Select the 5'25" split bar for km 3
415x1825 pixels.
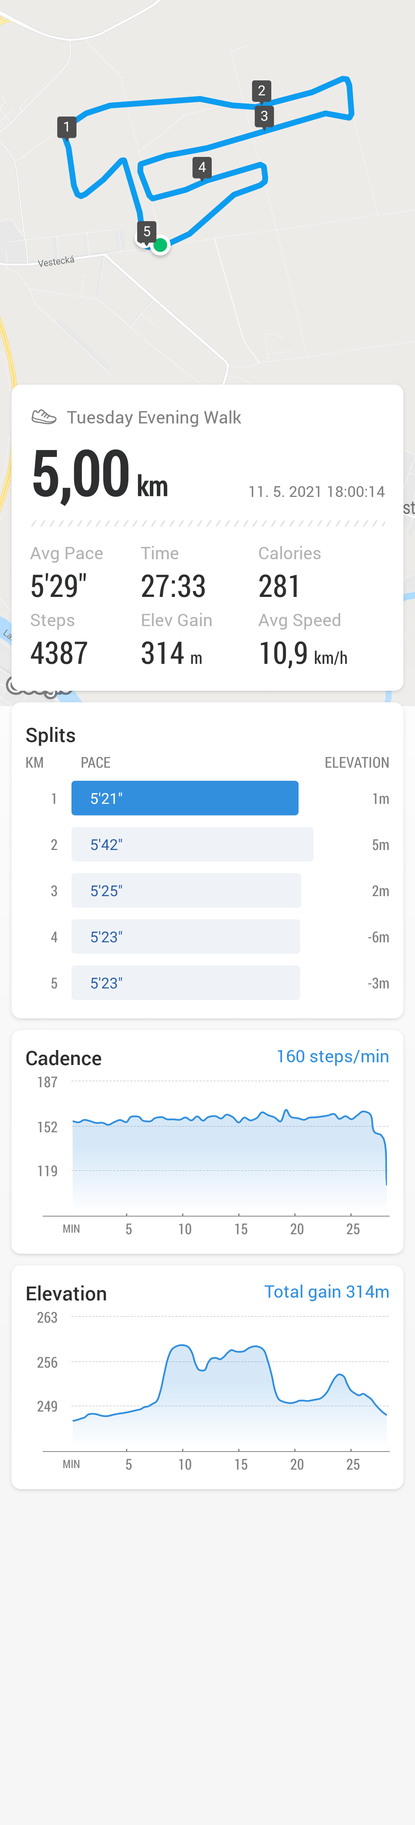[x=186, y=890]
